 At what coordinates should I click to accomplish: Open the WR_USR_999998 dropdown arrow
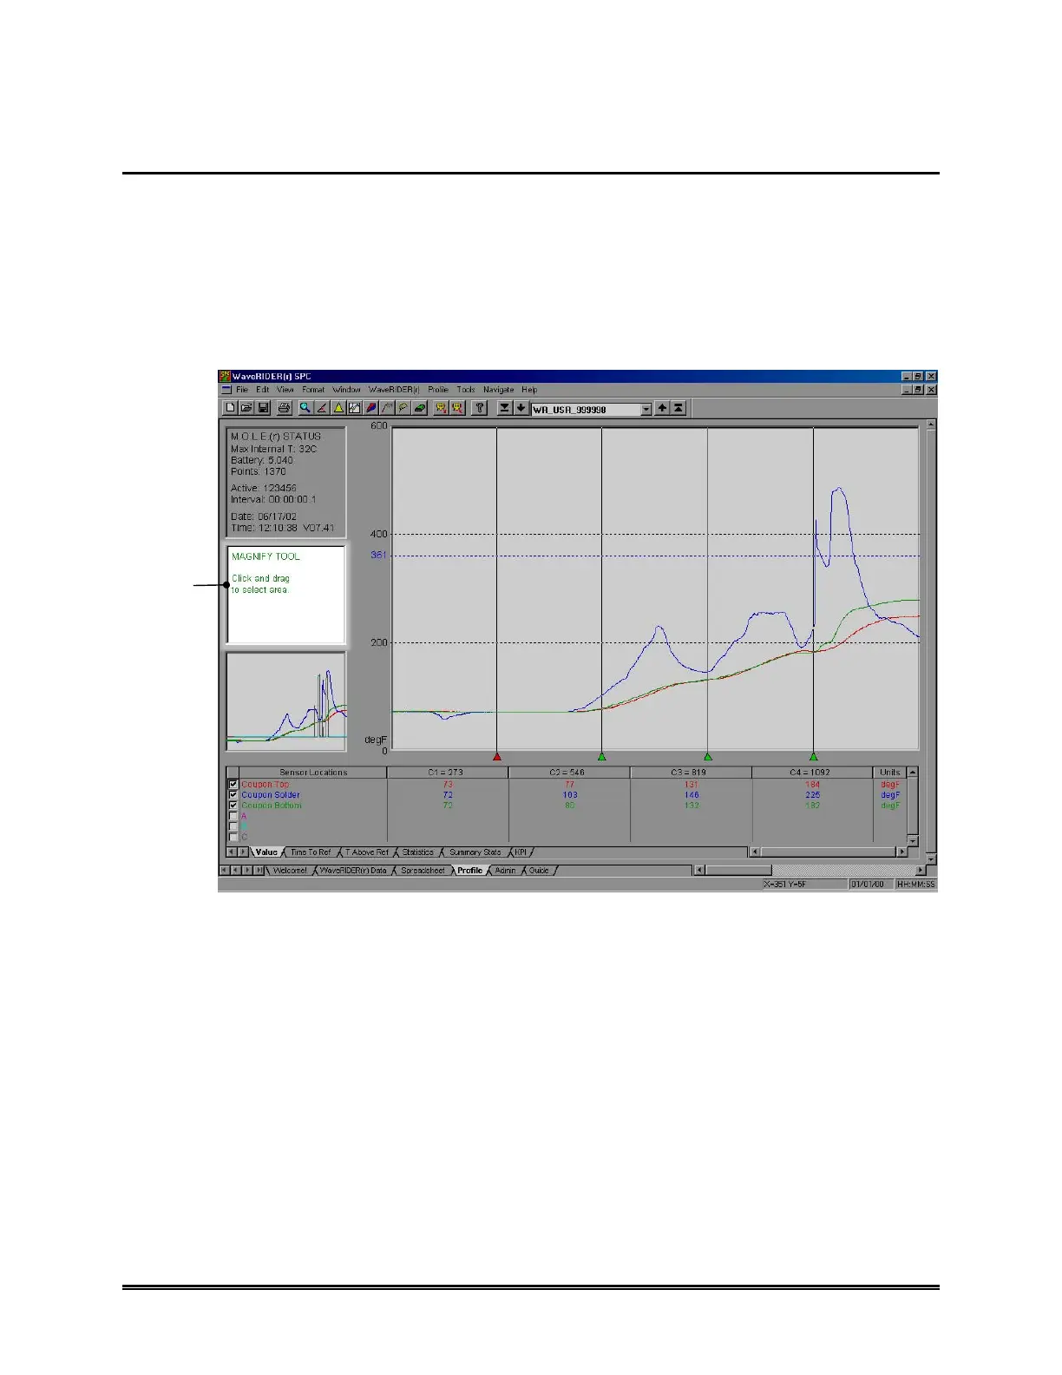tap(646, 409)
